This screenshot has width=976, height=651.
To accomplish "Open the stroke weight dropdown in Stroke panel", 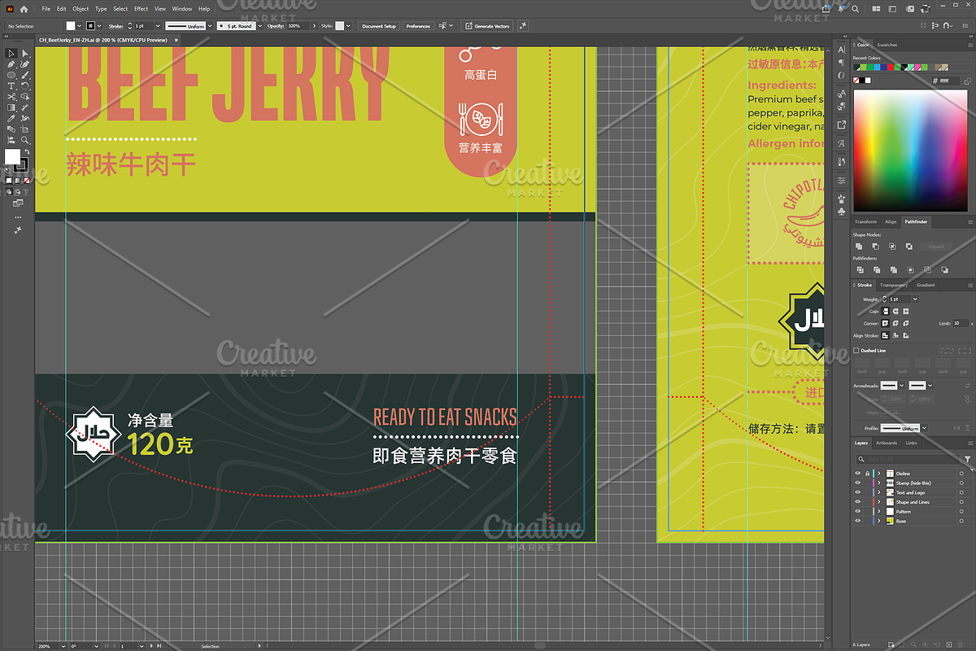I will [915, 299].
